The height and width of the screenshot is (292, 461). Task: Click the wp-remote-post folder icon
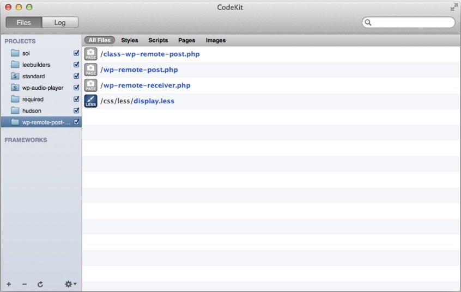point(15,122)
